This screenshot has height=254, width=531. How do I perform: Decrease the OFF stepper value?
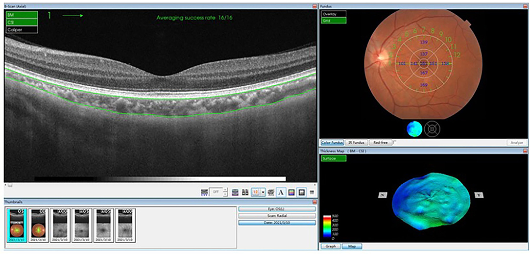(226, 194)
